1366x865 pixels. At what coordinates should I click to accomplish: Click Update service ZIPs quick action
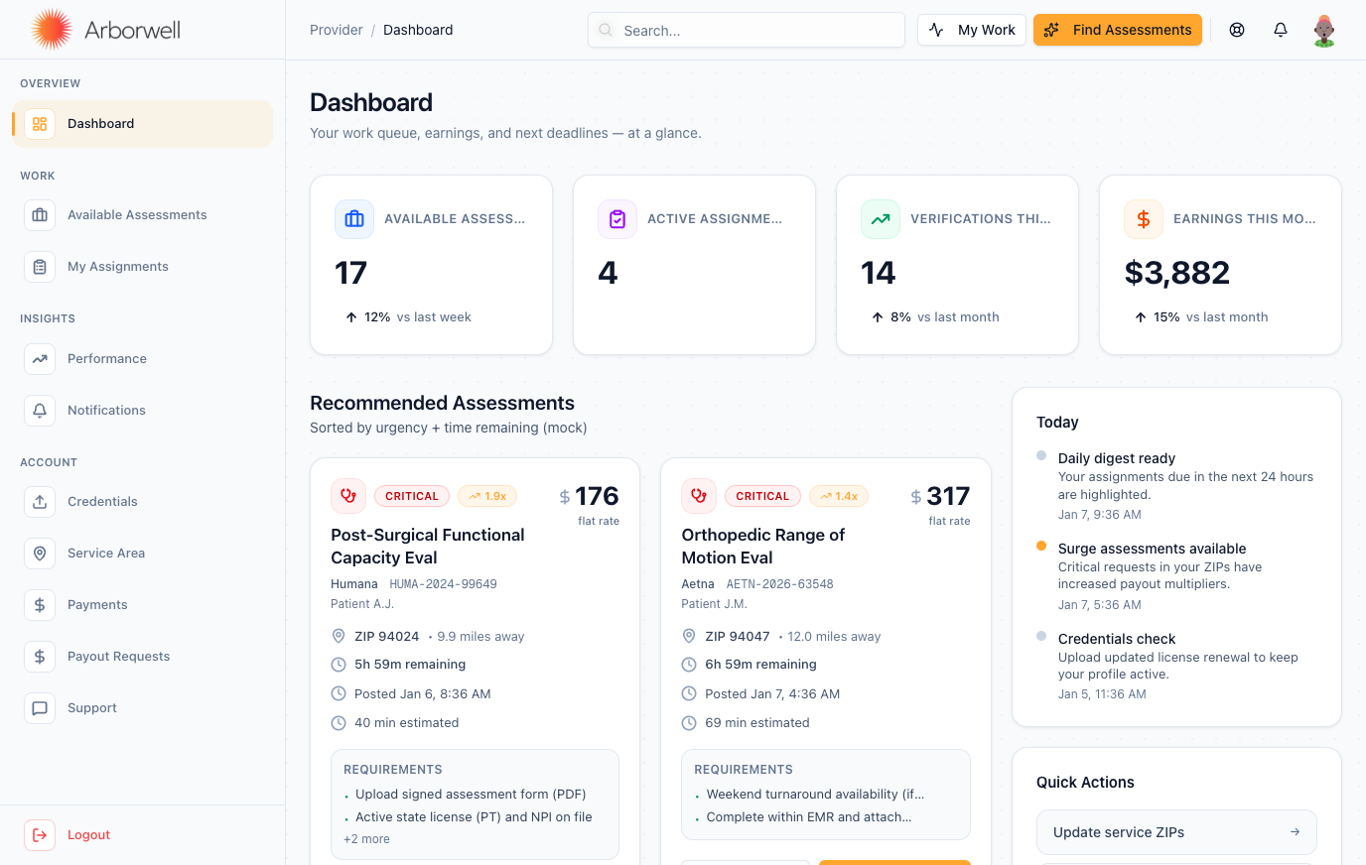coord(1176,832)
